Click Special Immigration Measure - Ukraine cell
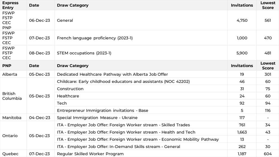This screenshot has width=279, height=157. (x=97, y=118)
